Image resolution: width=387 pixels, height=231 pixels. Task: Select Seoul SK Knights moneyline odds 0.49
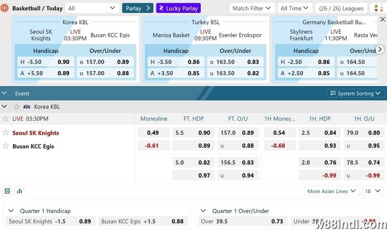[x=153, y=133]
